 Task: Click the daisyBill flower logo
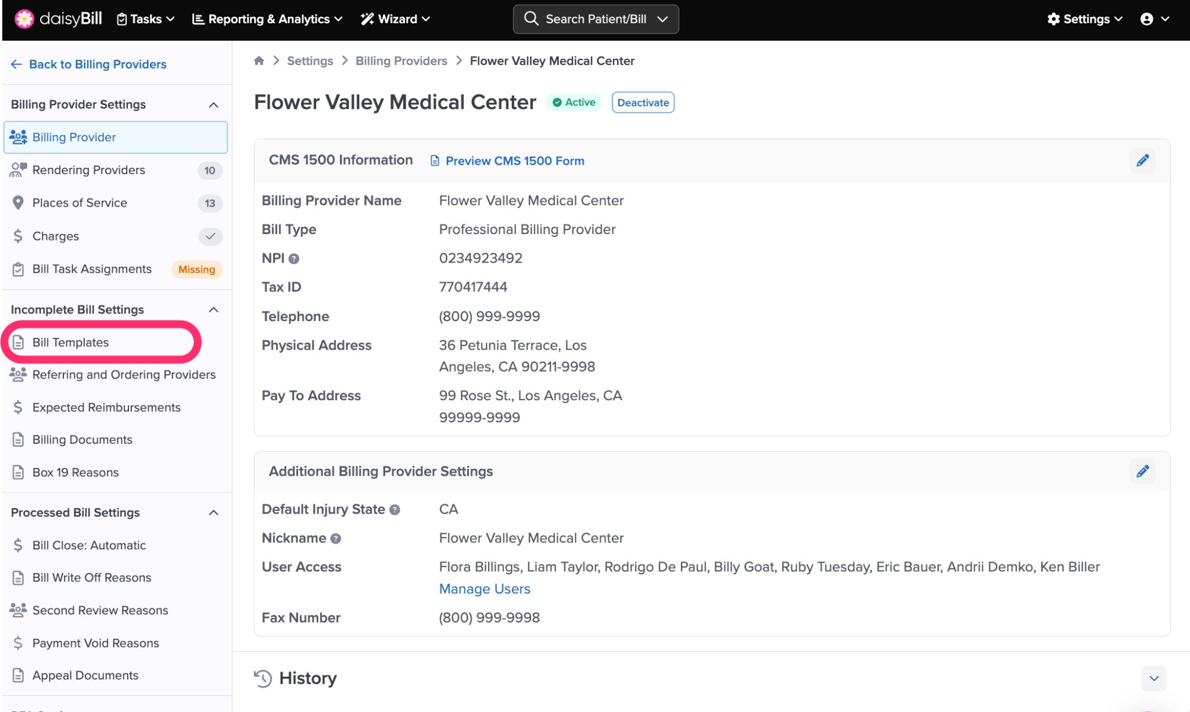point(24,19)
